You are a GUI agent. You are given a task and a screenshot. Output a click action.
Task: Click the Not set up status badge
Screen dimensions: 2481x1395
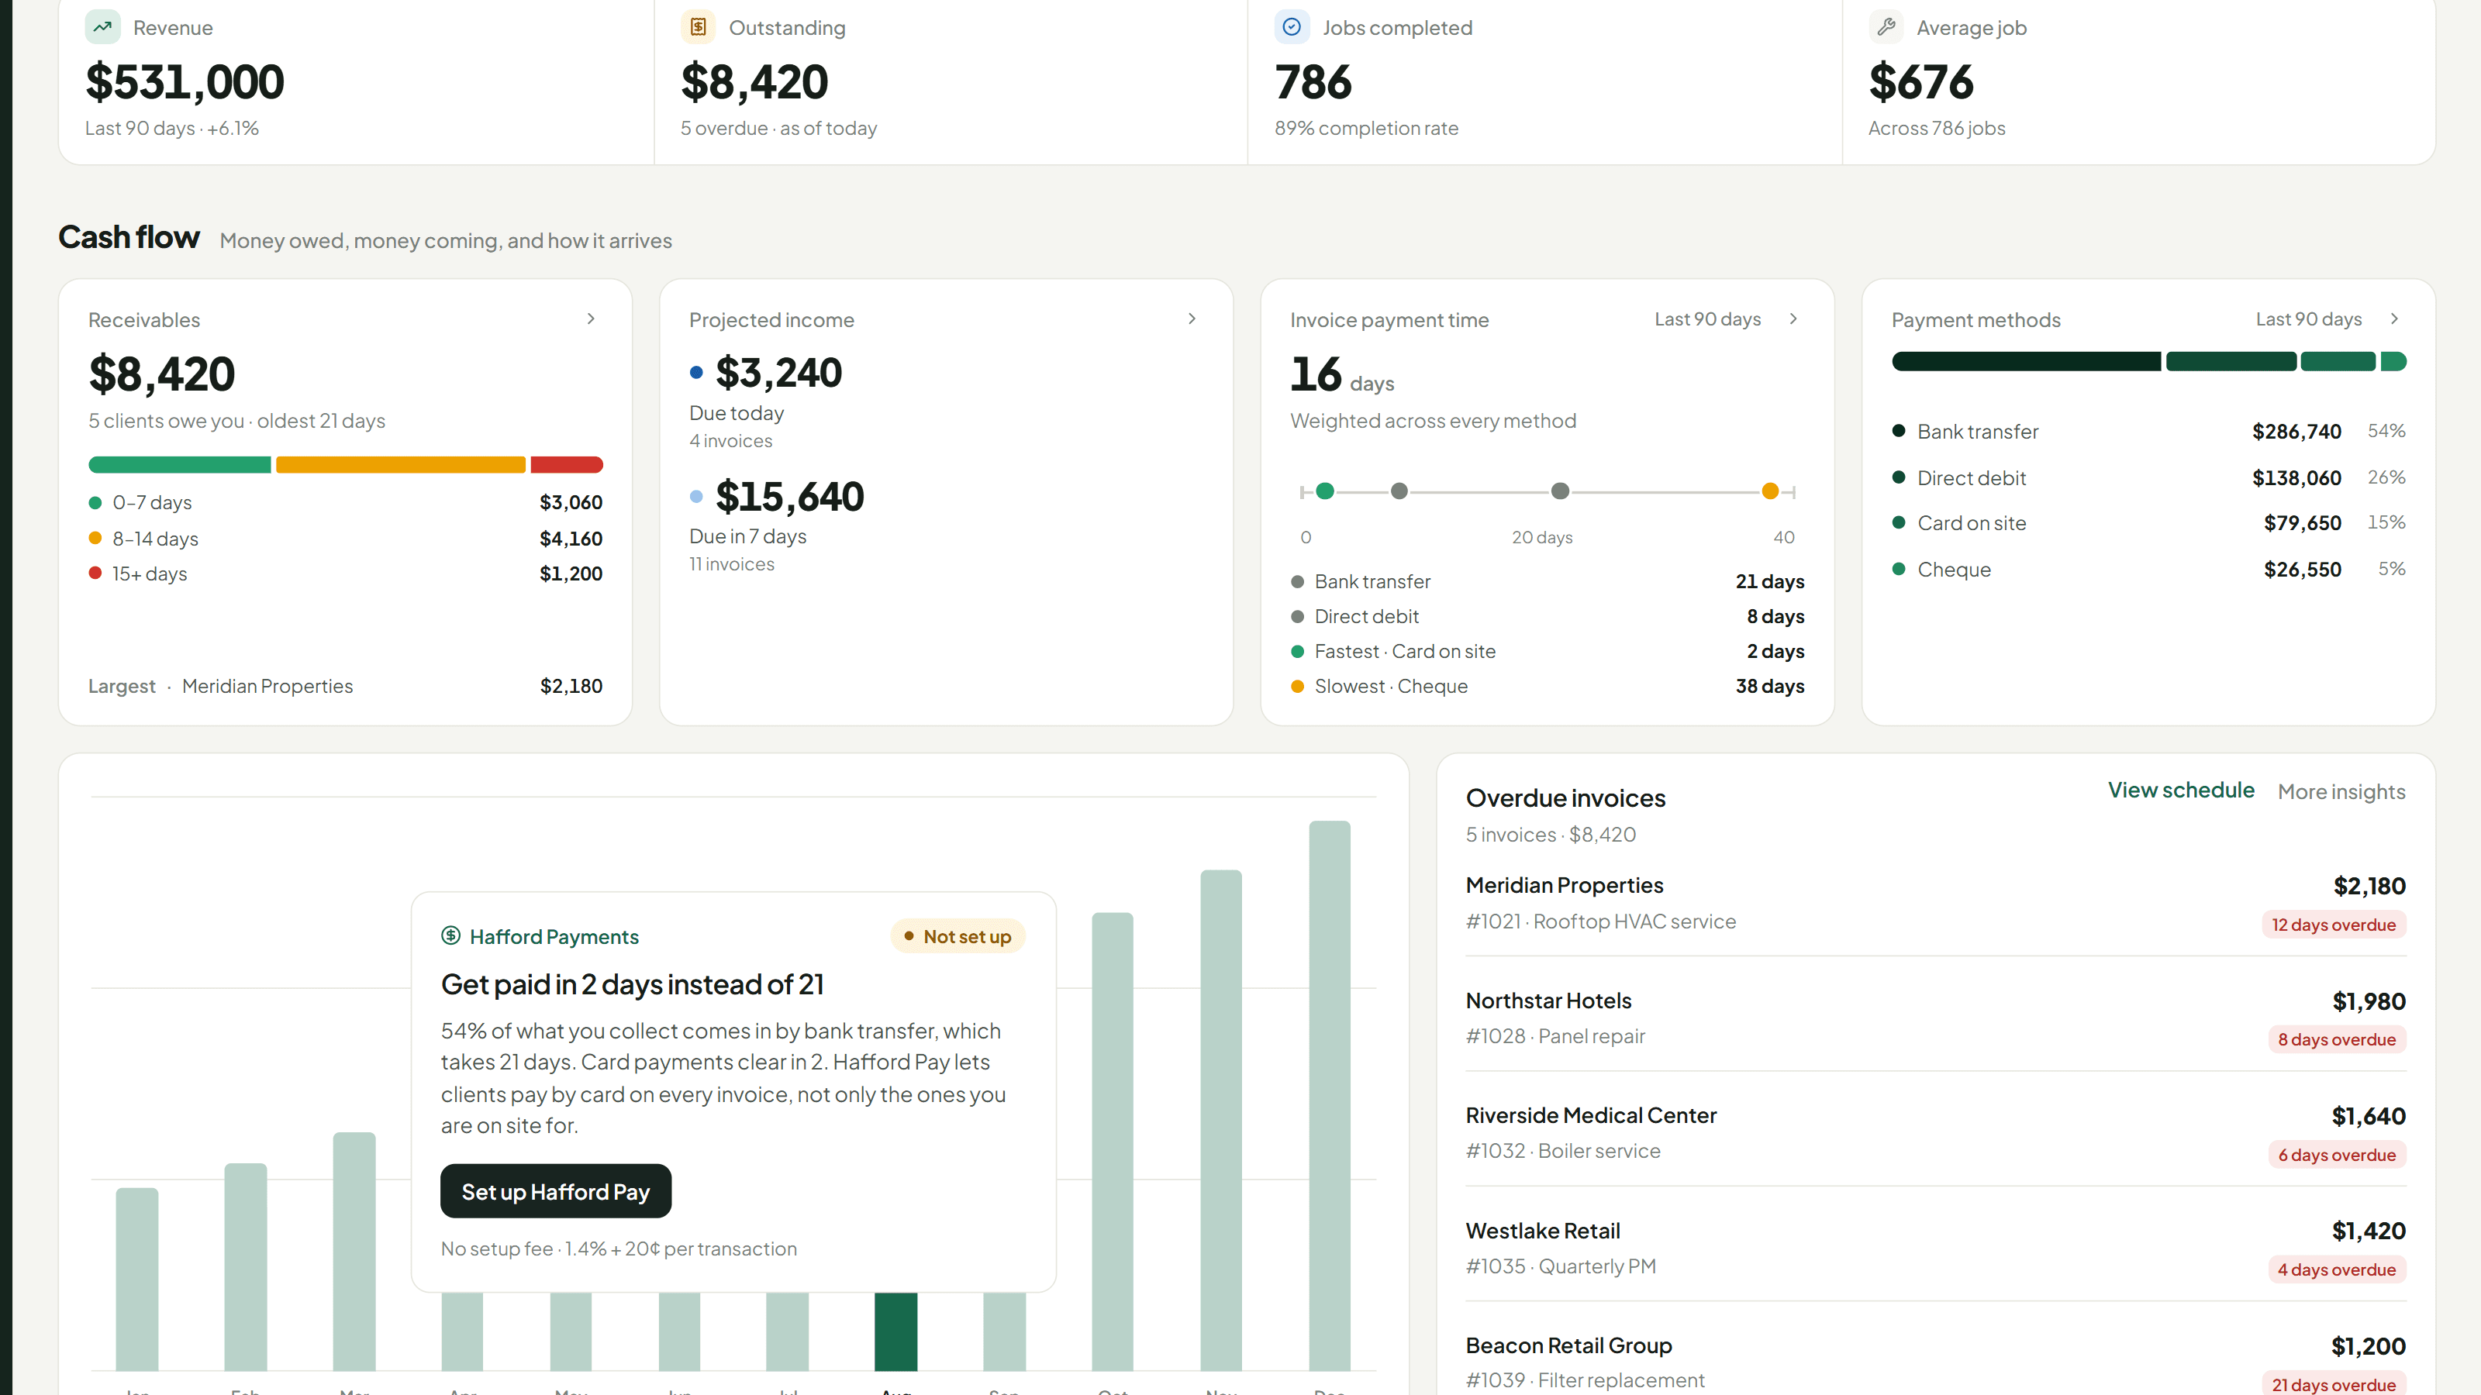click(958, 935)
